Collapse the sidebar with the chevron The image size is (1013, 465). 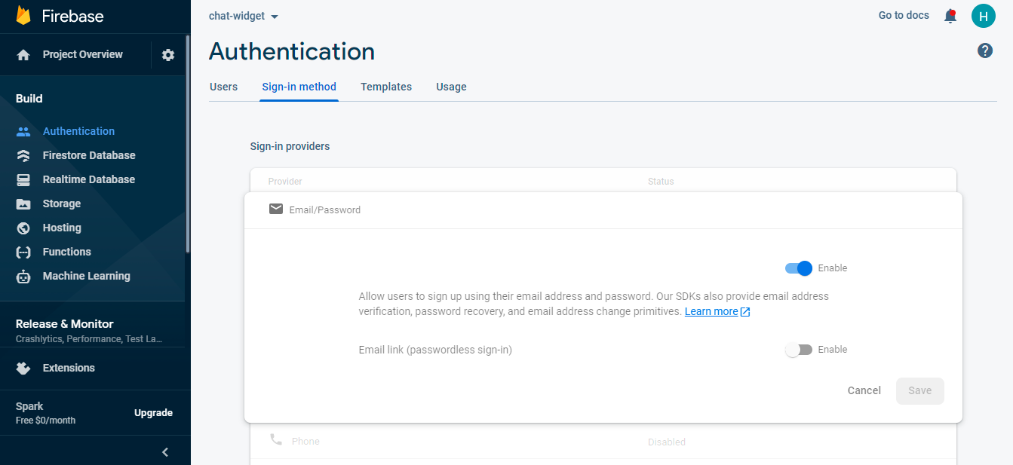click(x=164, y=451)
